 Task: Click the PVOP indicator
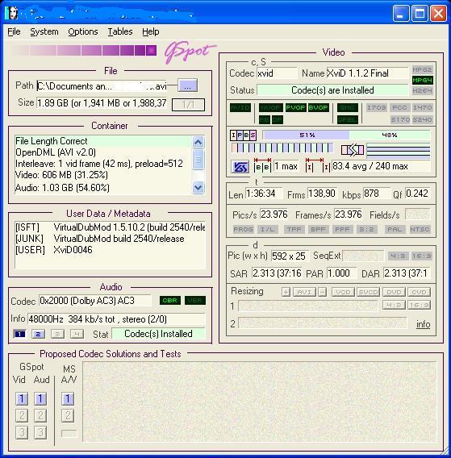pyautogui.click(x=295, y=108)
